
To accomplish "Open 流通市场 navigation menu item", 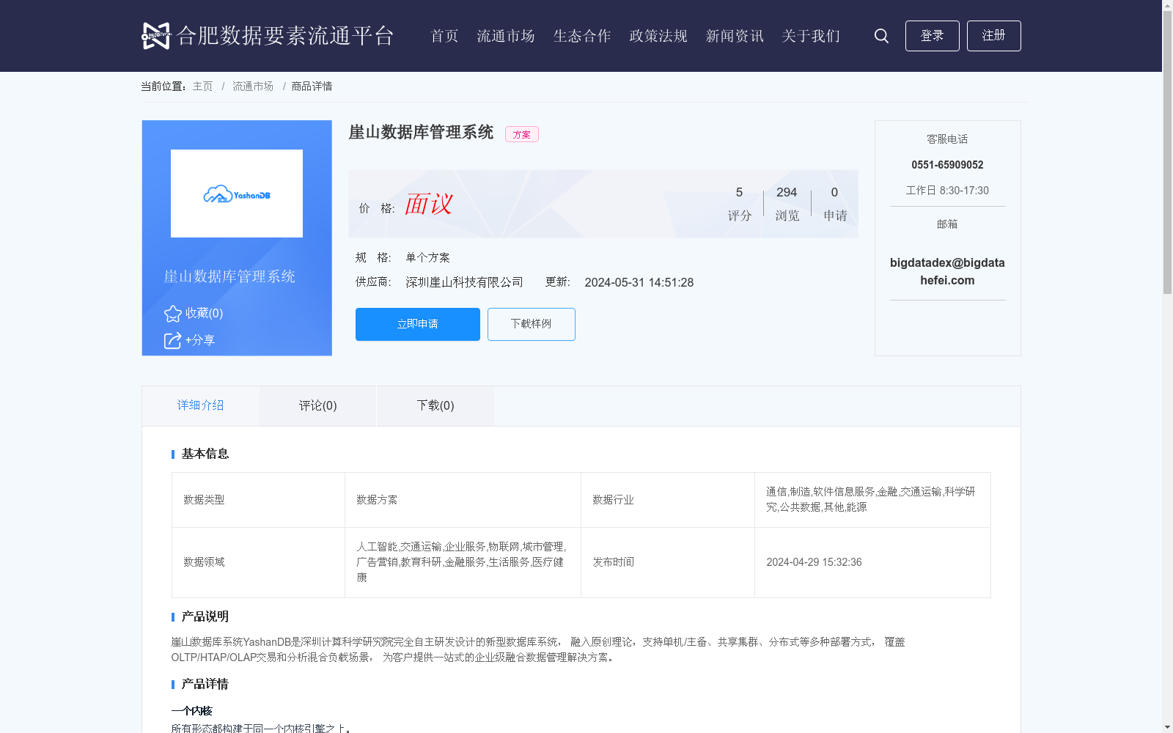I will (506, 36).
